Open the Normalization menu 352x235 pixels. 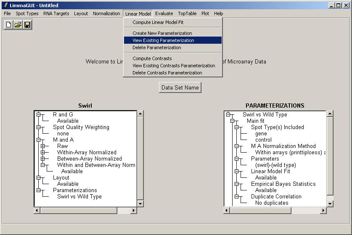coord(106,13)
